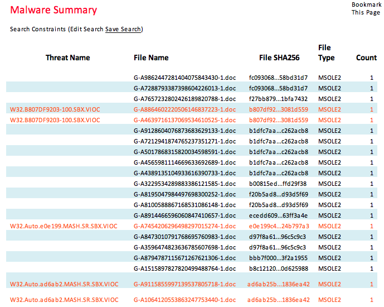Viewport: 384px width, 307px height.
Task: Click the Malware Summary heading
Action: tap(54, 10)
